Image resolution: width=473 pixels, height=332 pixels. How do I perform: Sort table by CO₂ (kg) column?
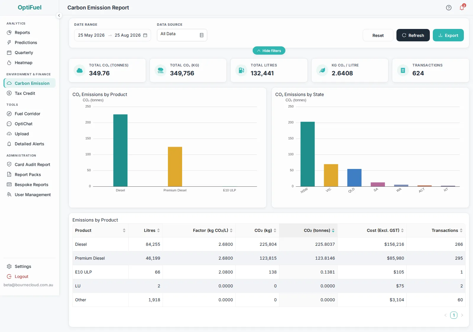(257, 230)
